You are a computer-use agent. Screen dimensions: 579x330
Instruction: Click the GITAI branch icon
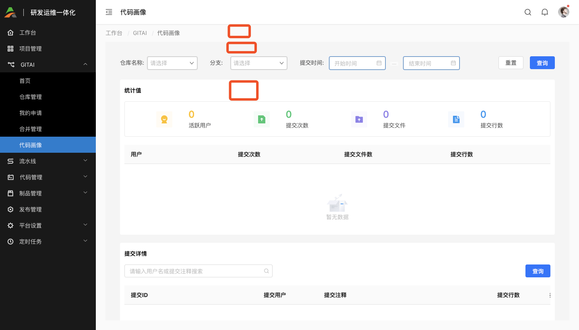(x=11, y=65)
